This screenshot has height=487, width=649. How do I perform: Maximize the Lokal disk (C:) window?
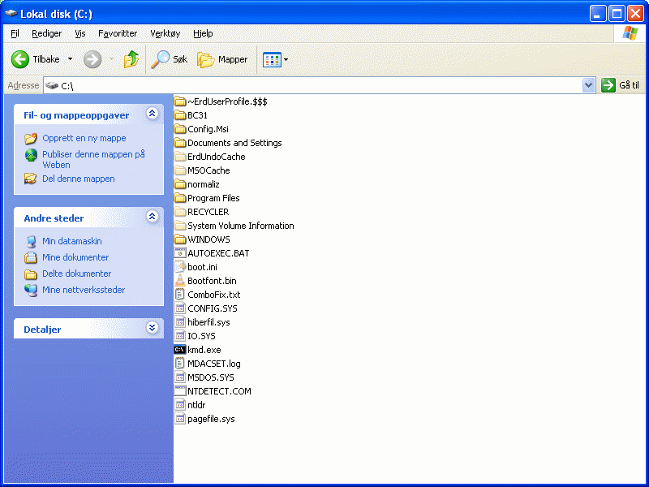[617, 14]
